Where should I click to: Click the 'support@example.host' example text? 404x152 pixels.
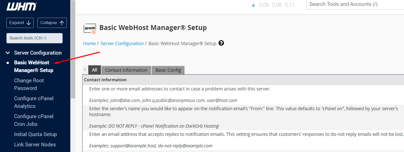pyautogui.click(x=151, y=146)
